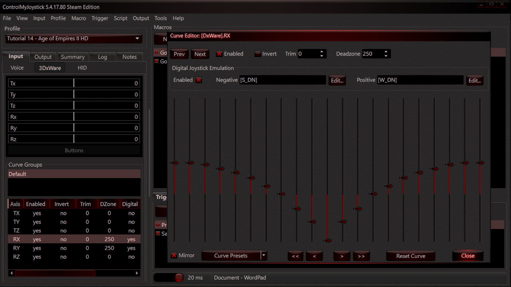511x287 pixels.
Task: Select the Default curve group
Action: coord(74,174)
